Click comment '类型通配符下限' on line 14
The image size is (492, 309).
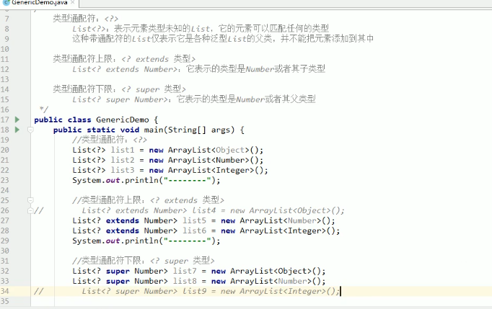(82, 89)
